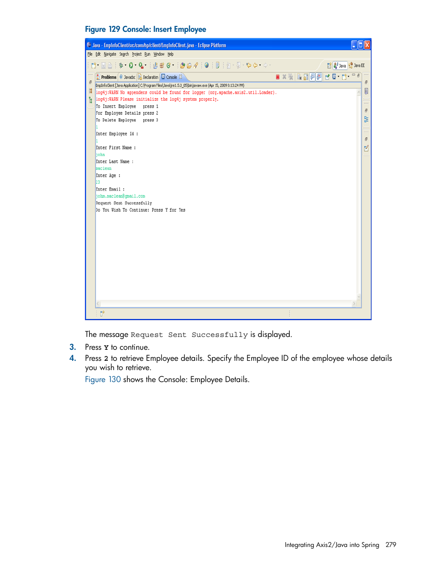Click the green tree fast view icon in left sidebar
Screen dimensions: 422x562
tap(91, 100)
